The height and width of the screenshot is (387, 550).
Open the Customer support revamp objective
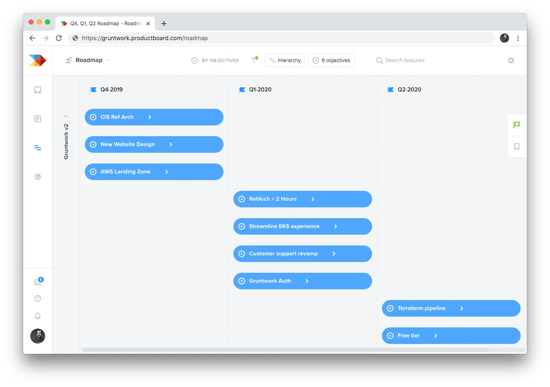303,254
